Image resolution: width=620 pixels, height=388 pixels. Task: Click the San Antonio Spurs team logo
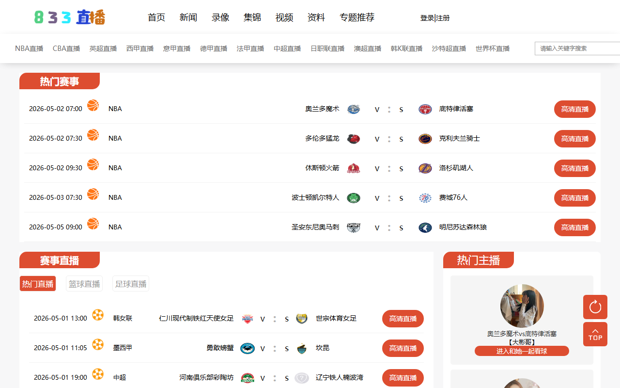point(354,227)
